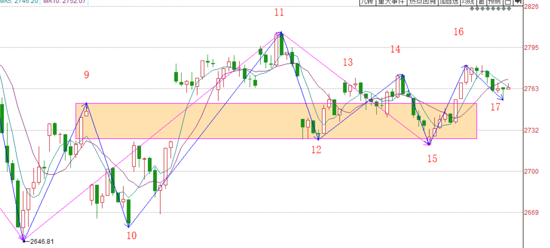Image resolution: width=550 pixels, height=248 pixels.
Task: Select the red wave label 11 at peak
Action: (279, 13)
